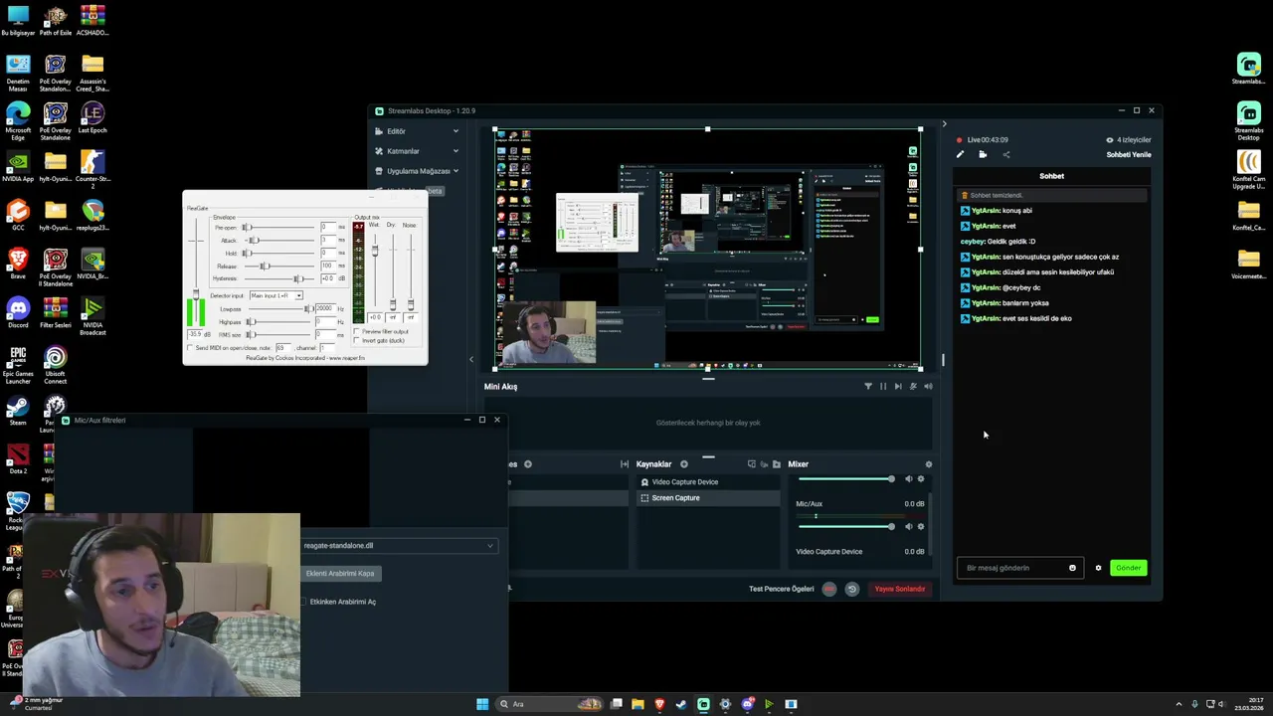Check Etkinken Arabirimi Aç checkbox

(x=304, y=602)
